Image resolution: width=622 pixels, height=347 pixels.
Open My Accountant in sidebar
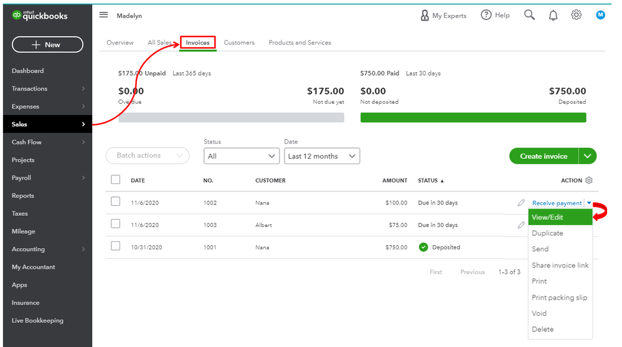[34, 267]
